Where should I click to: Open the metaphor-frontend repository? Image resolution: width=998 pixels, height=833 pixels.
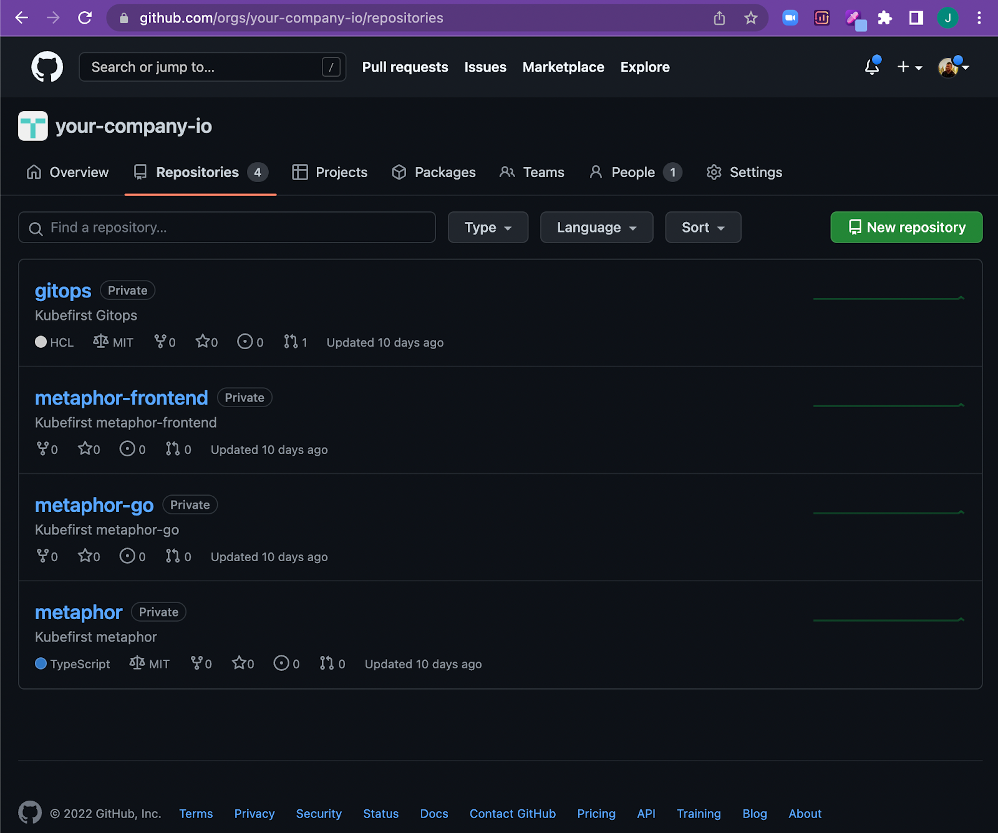click(122, 398)
